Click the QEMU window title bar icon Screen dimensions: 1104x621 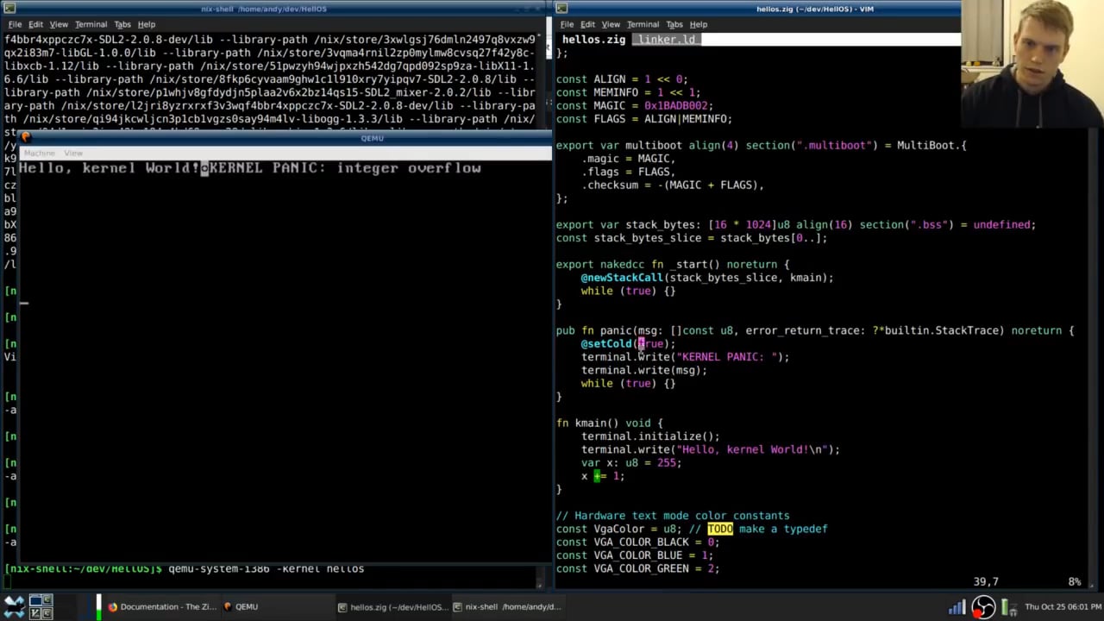pos(26,138)
